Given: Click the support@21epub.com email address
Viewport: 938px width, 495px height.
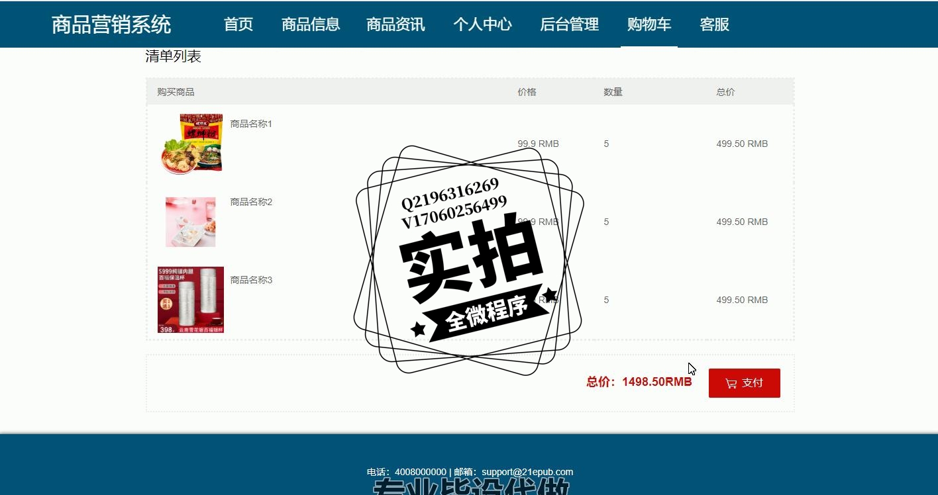Looking at the screenshot, I should (527, 472).
